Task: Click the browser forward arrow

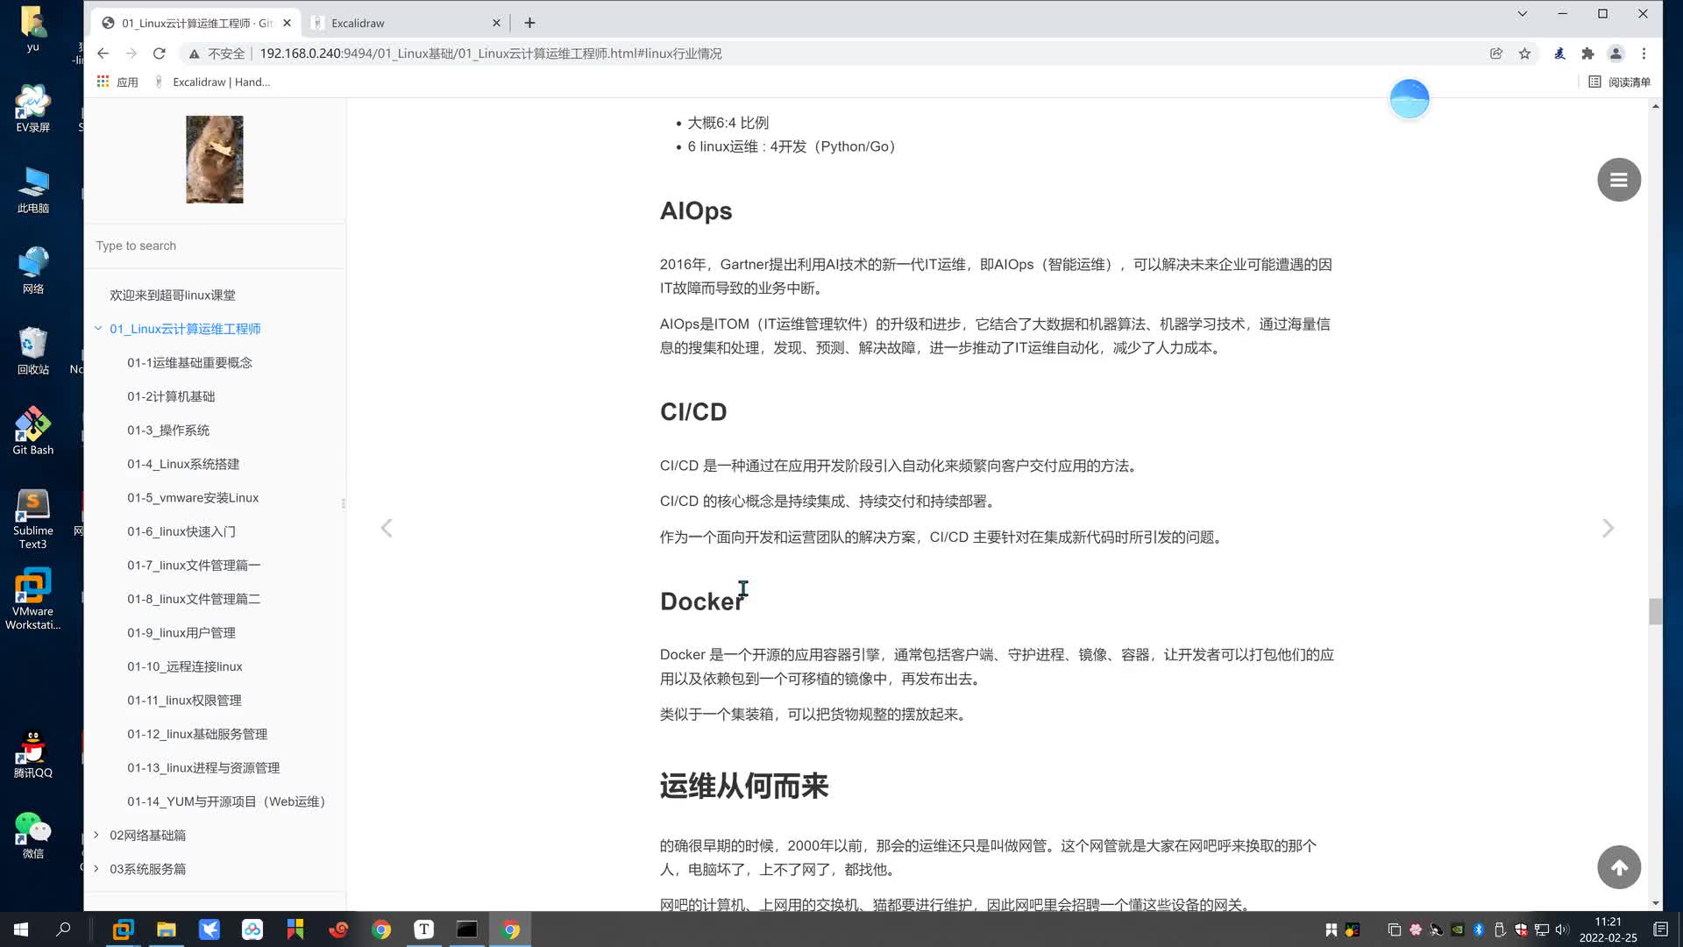Action: (x=131, y=53)
